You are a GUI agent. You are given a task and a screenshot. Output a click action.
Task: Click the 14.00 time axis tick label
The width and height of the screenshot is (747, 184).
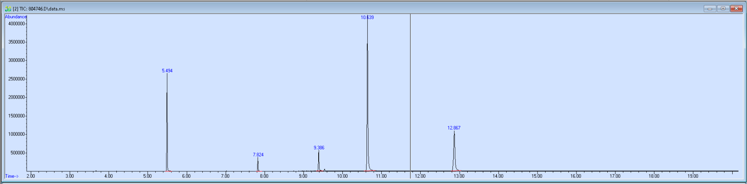pos(498,176)
